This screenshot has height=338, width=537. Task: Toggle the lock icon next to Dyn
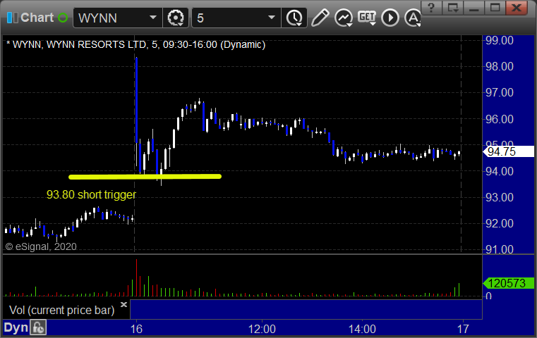pyautogui.click(x=37, y=327)
